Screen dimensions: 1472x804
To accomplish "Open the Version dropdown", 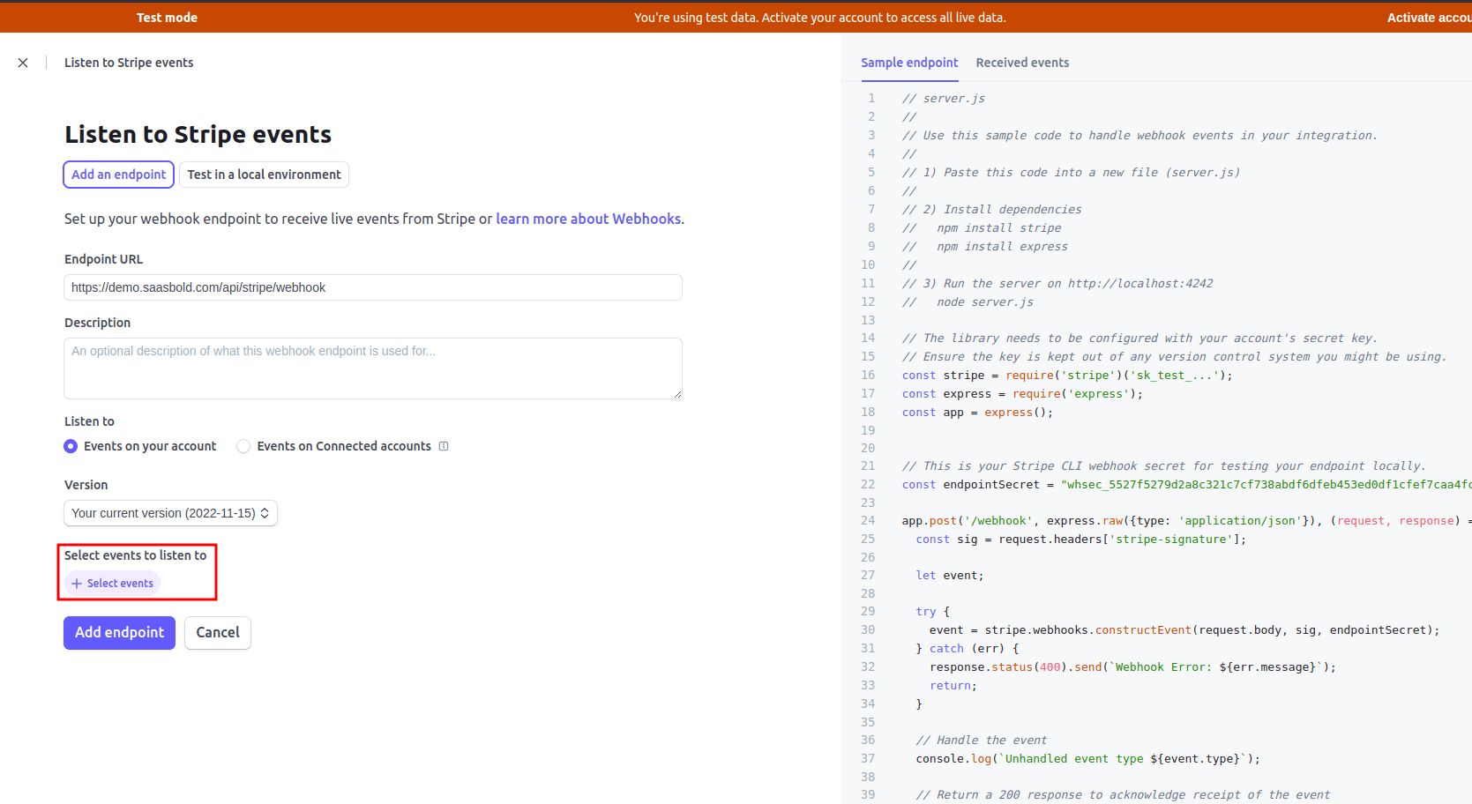I will point(170,513).
